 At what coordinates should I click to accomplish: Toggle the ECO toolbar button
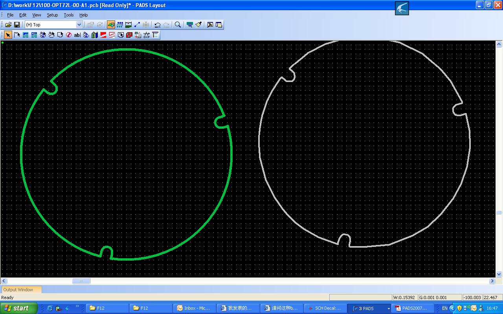tap(137, 25)
